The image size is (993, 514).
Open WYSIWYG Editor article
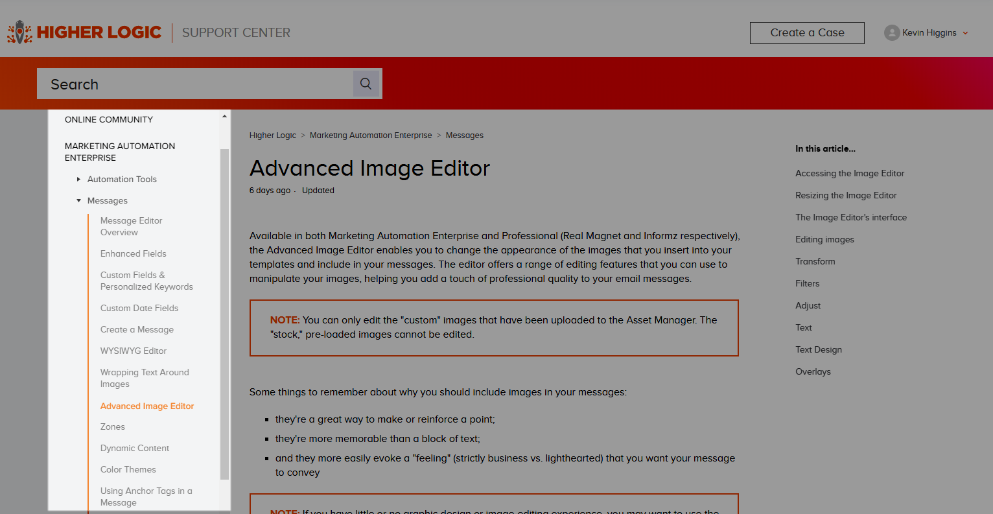coord(134,351)
